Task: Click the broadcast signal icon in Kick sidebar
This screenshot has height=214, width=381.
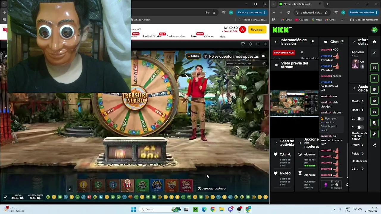Action: pos(374,112)
